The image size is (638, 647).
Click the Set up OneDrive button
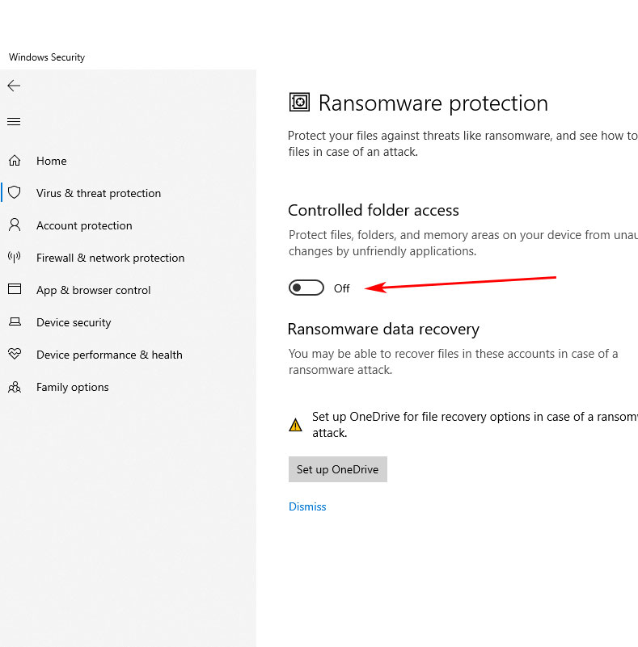[338, 469]
